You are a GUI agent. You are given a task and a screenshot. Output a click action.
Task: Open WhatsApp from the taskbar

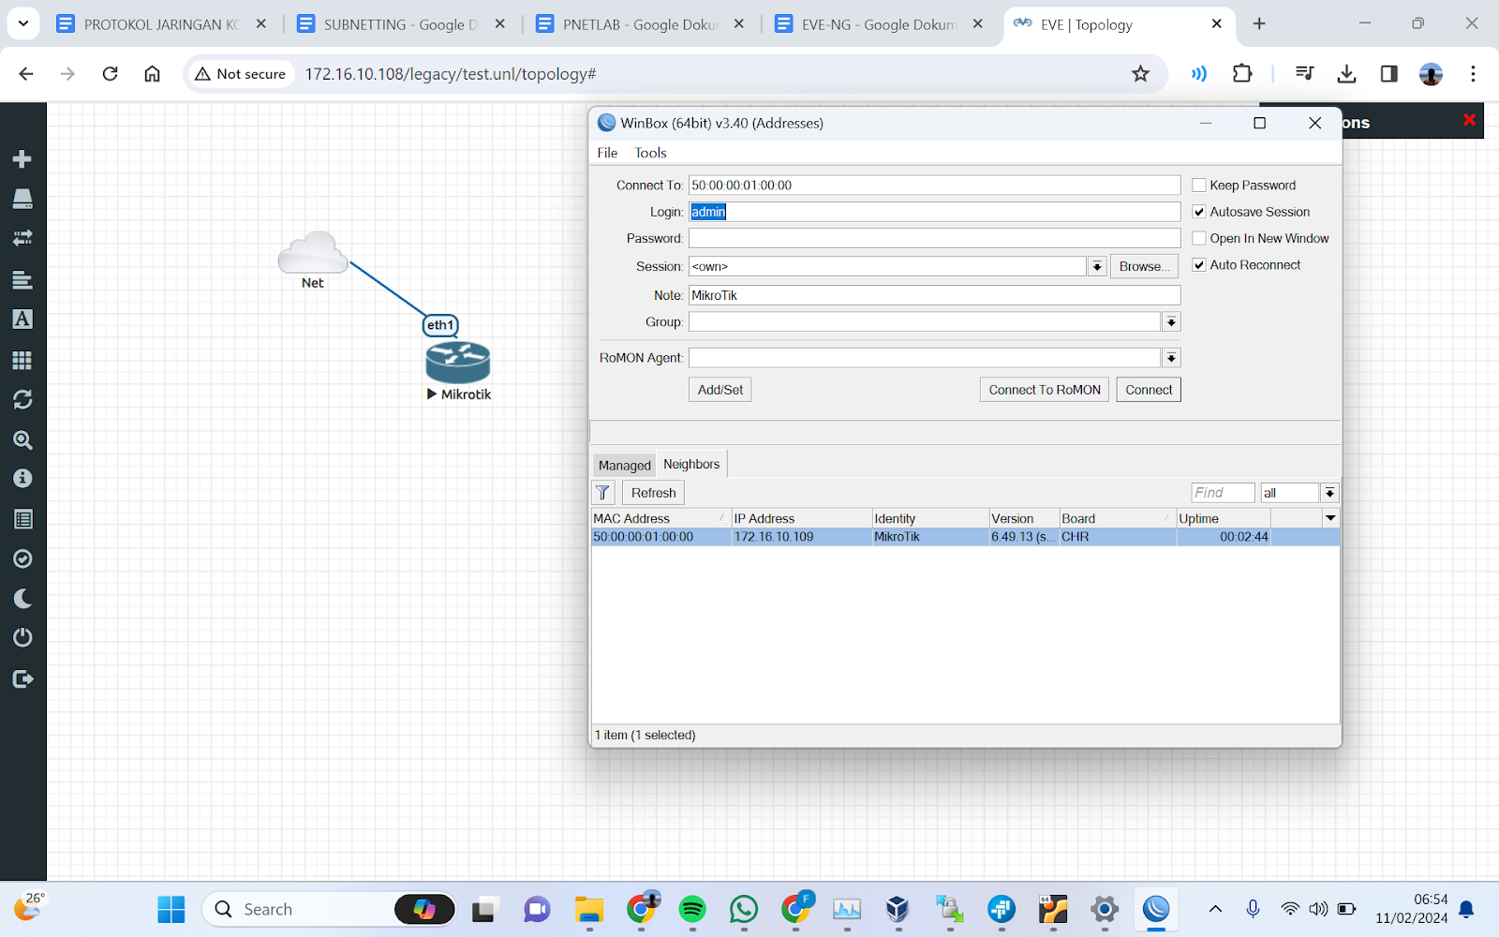pos(744,909)
